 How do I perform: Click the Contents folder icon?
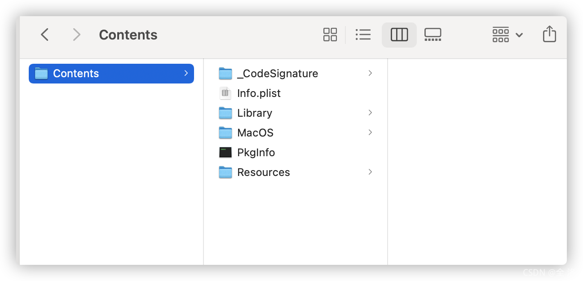41,74
